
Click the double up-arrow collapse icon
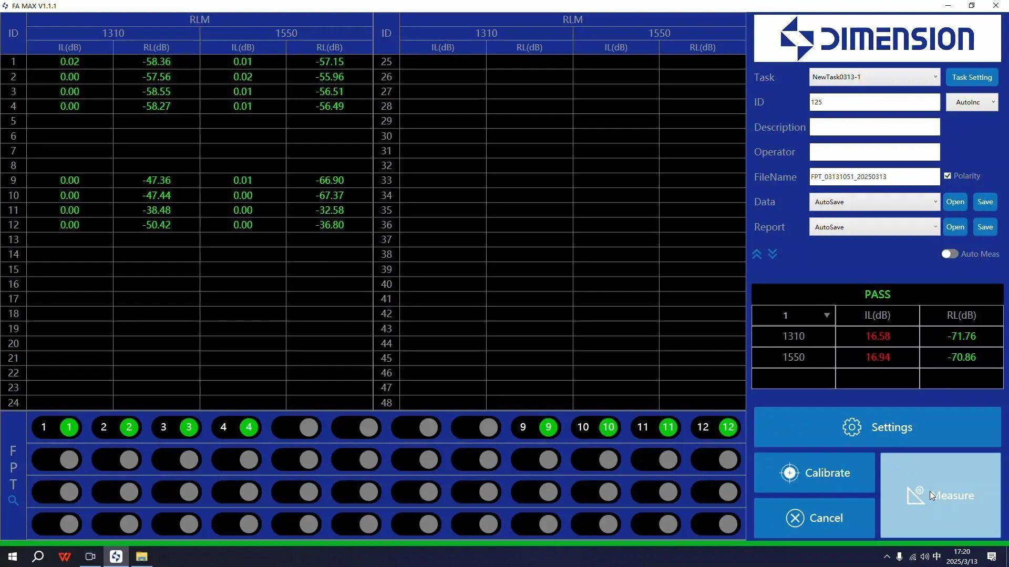(x=757, y=255)
